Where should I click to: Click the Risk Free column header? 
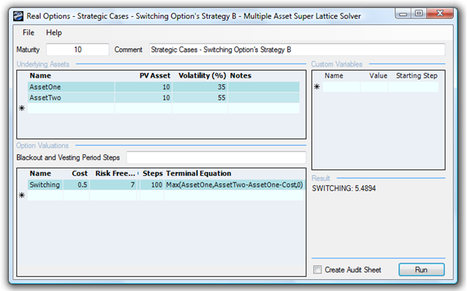(115, 174)
